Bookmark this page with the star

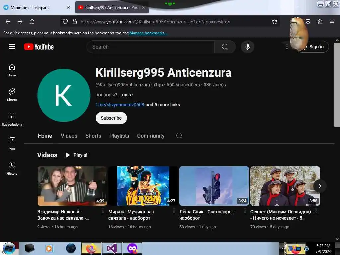pos(275,21)
